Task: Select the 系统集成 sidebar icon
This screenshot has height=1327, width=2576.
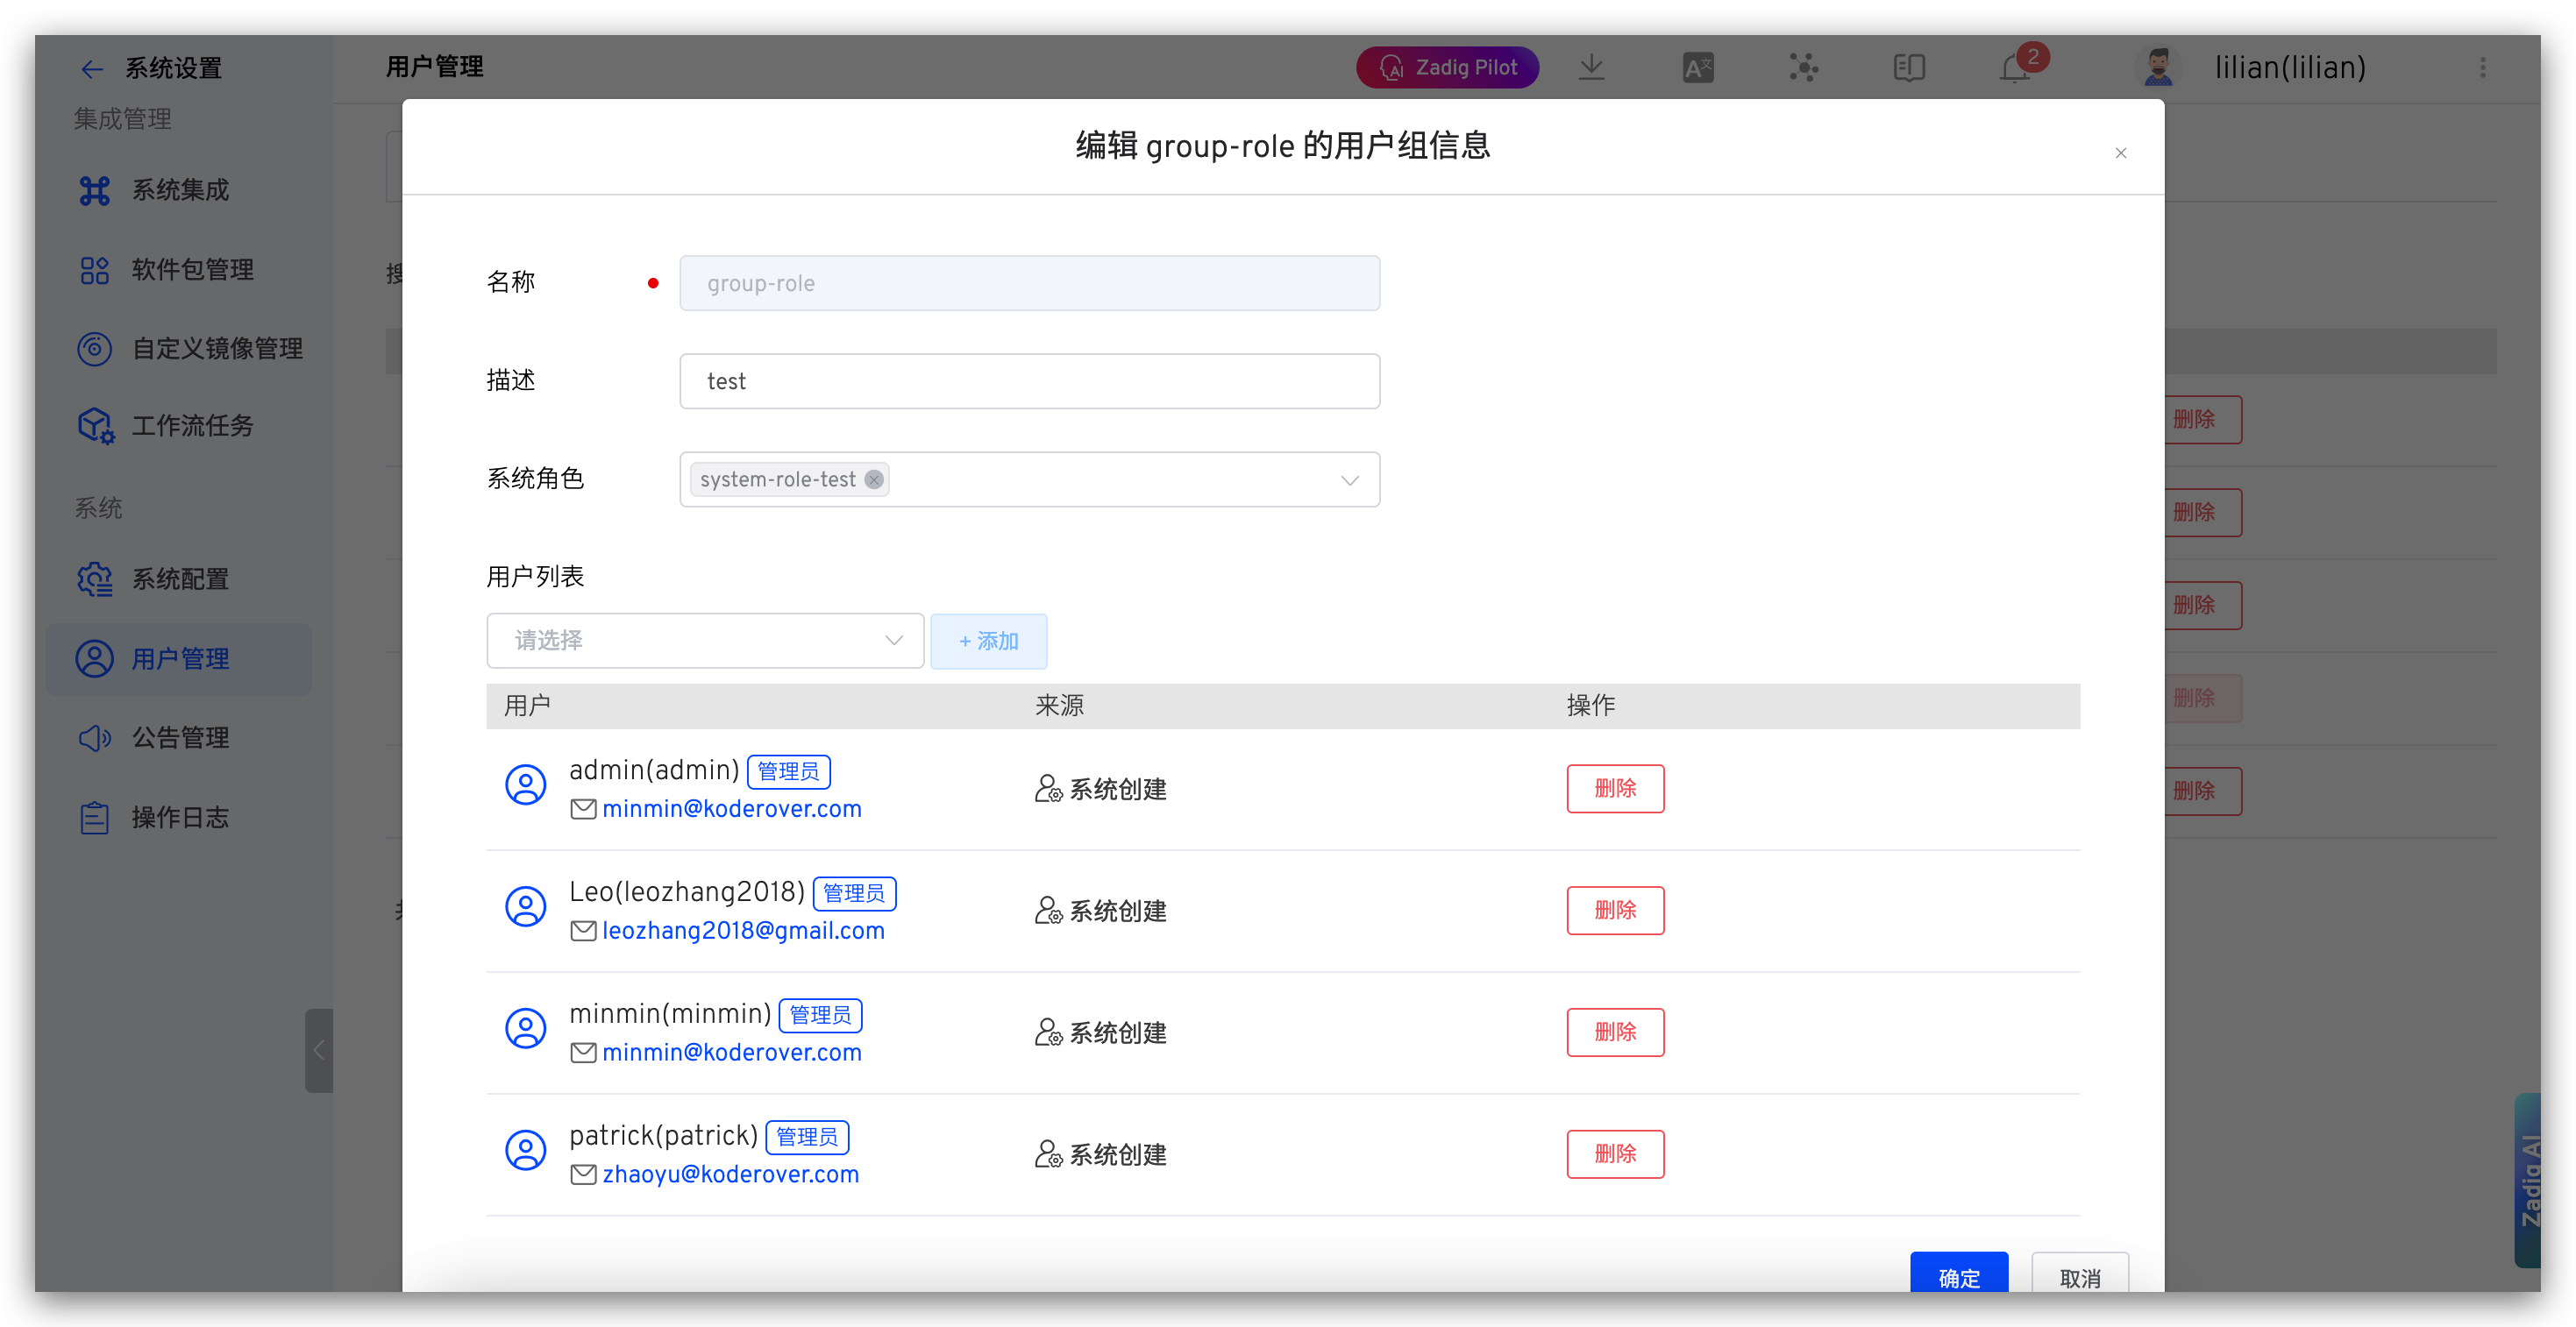Action: click(x=95, y=190)
